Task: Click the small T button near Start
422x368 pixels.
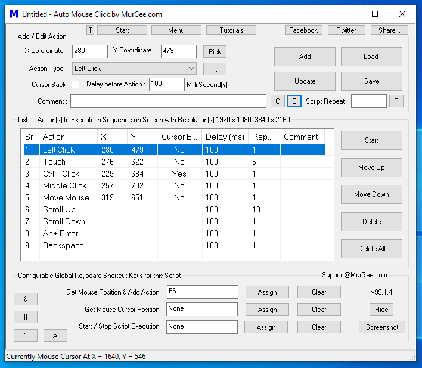Action: click(90, 30)
